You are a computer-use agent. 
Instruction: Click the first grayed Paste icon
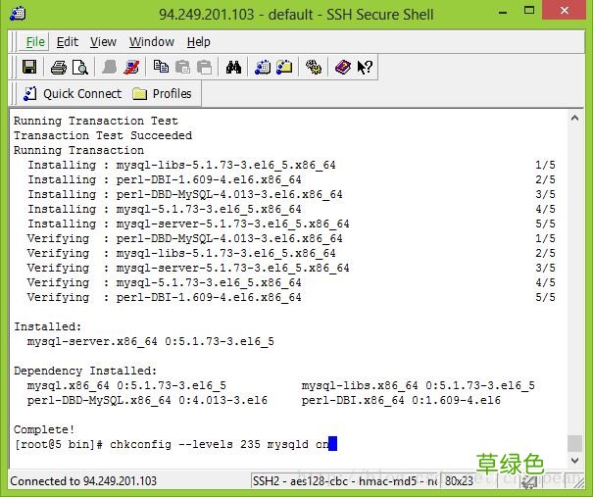pos(182,68)
